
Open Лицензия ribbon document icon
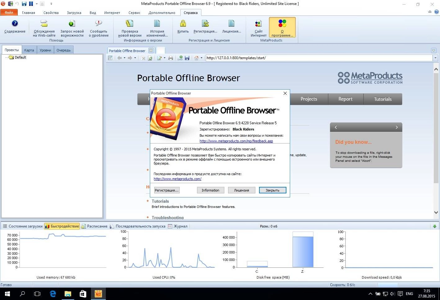pyautogui.click(x=231, y=24)
